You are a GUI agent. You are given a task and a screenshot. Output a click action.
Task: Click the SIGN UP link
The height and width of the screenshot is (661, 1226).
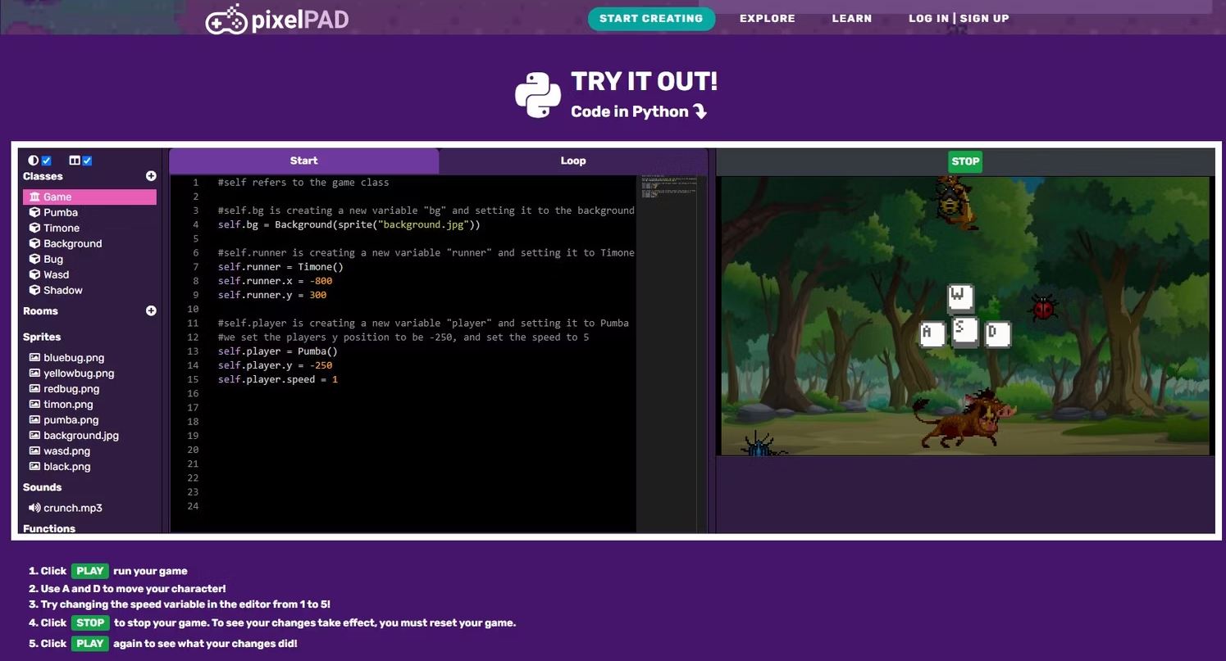point(984,19)
